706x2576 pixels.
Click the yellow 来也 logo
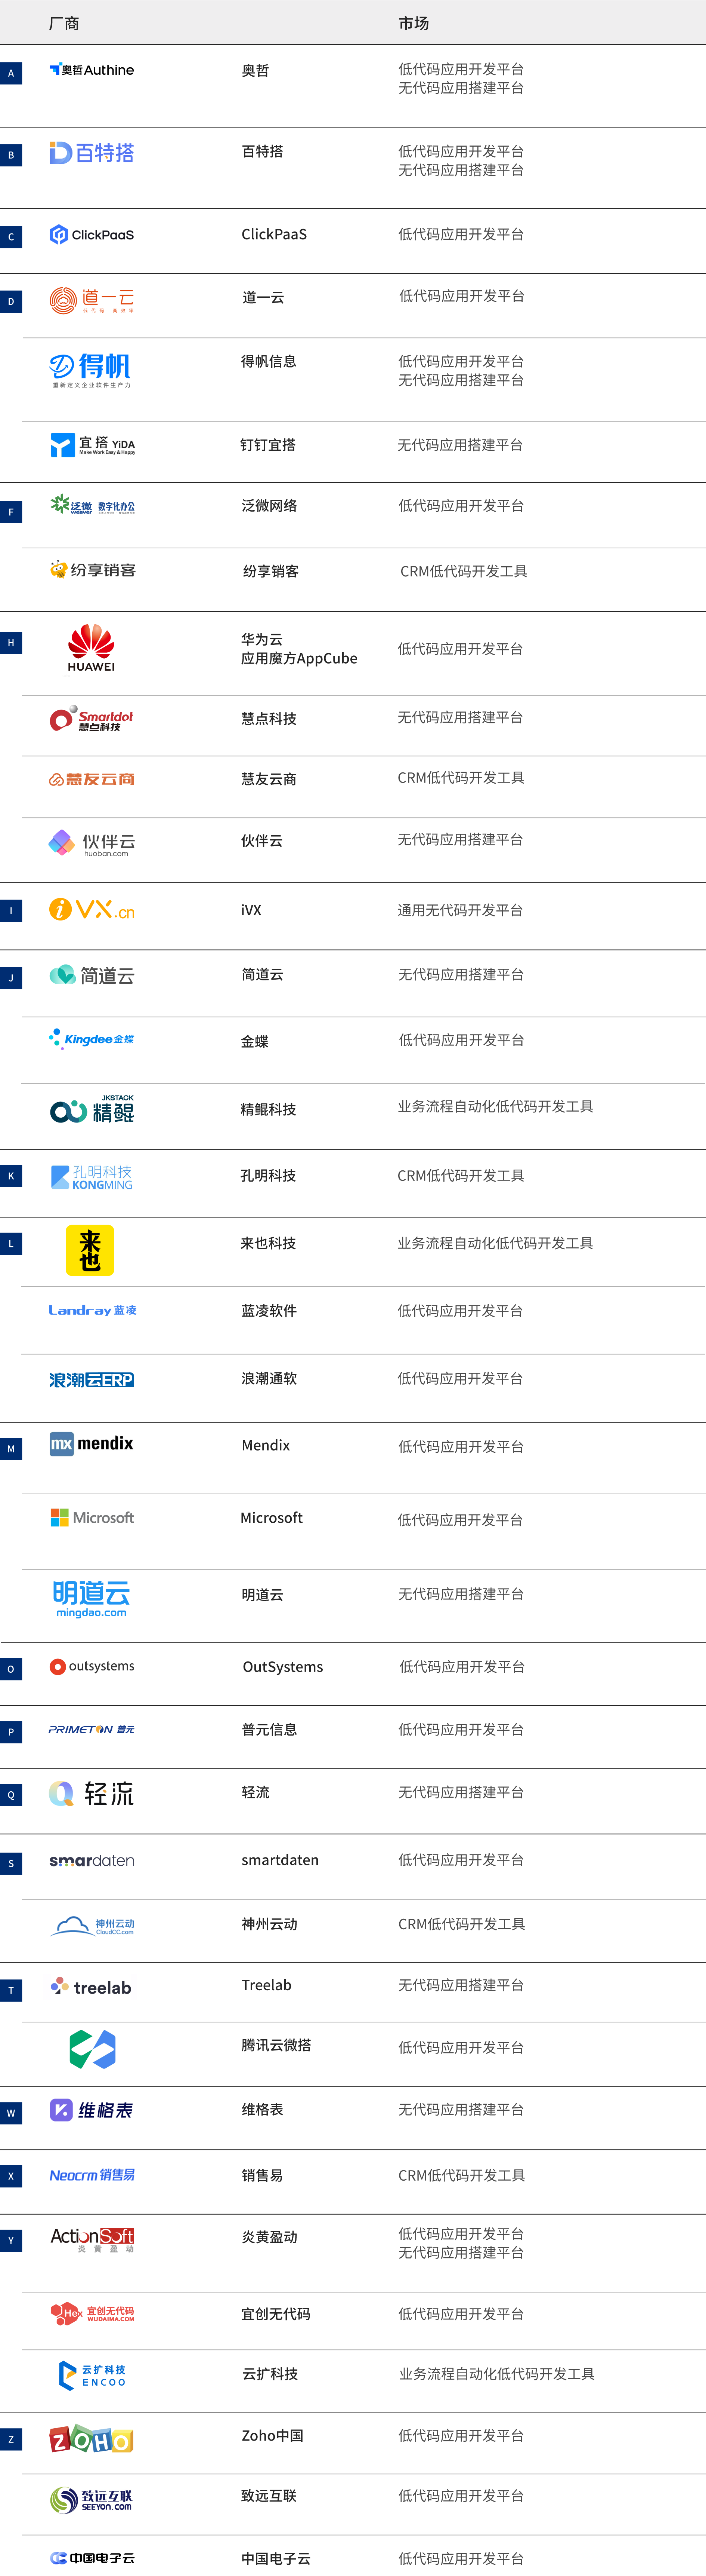tap(90, 1250)
